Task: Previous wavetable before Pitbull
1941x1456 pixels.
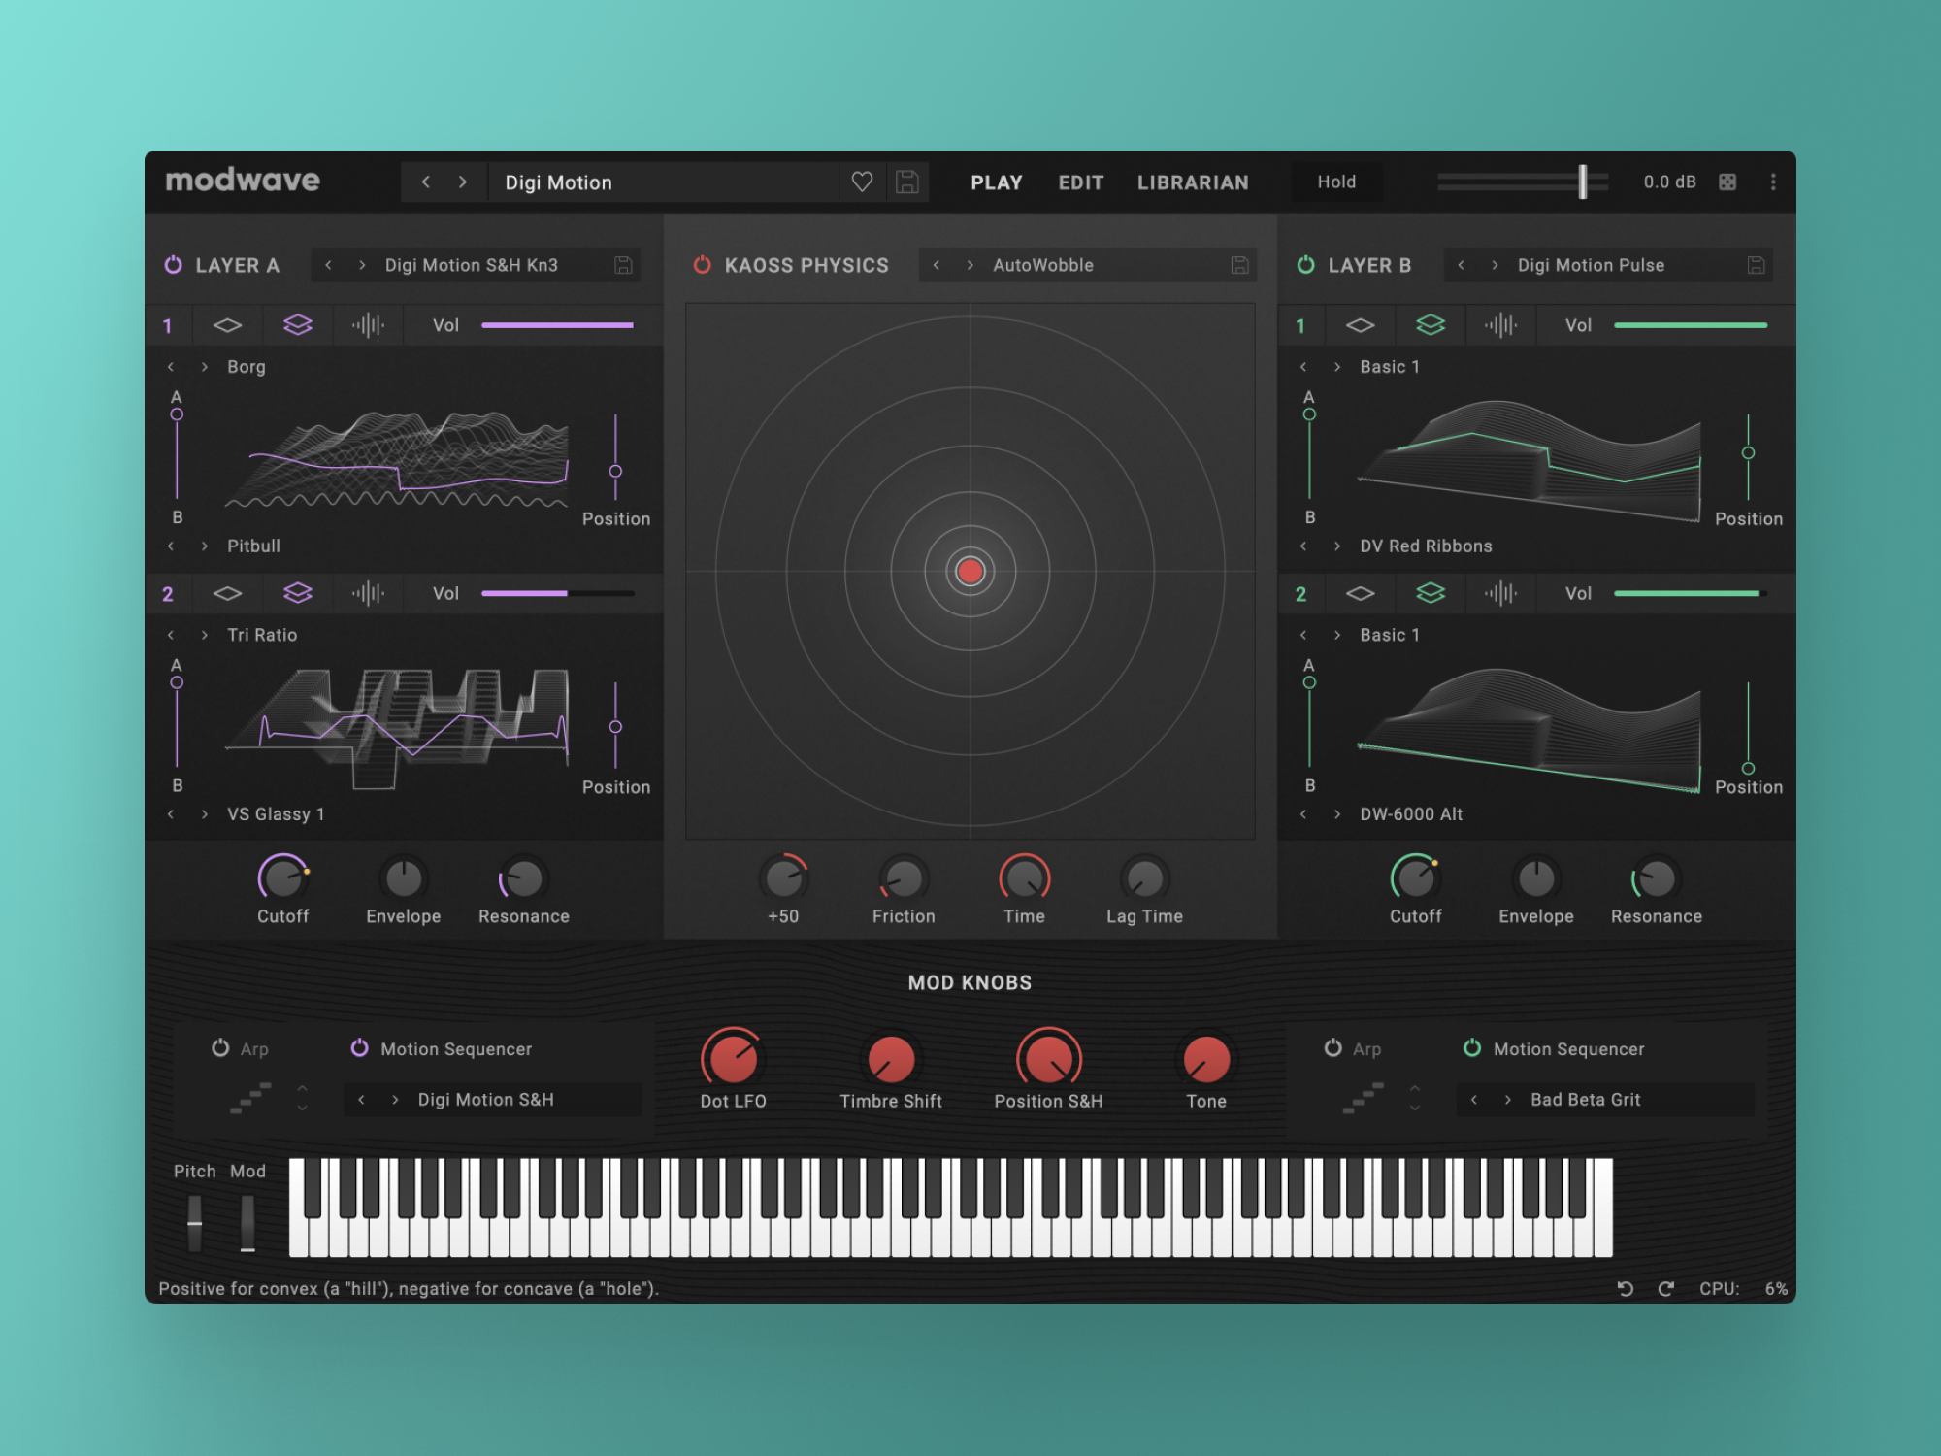Action: [171, 546]
